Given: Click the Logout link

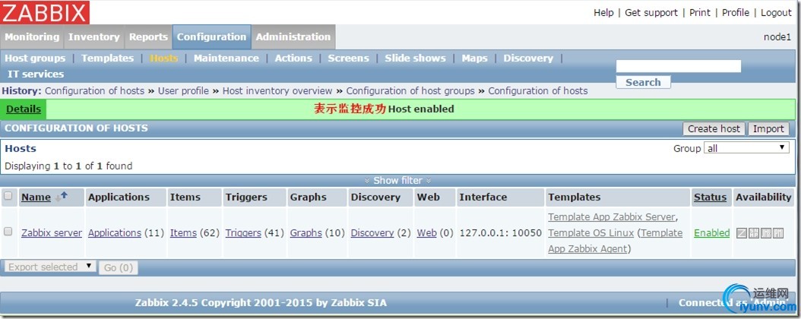Looking at the screenshot, I should [x=776, y=13].
